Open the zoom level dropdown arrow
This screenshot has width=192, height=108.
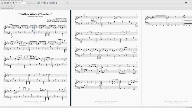26,3
